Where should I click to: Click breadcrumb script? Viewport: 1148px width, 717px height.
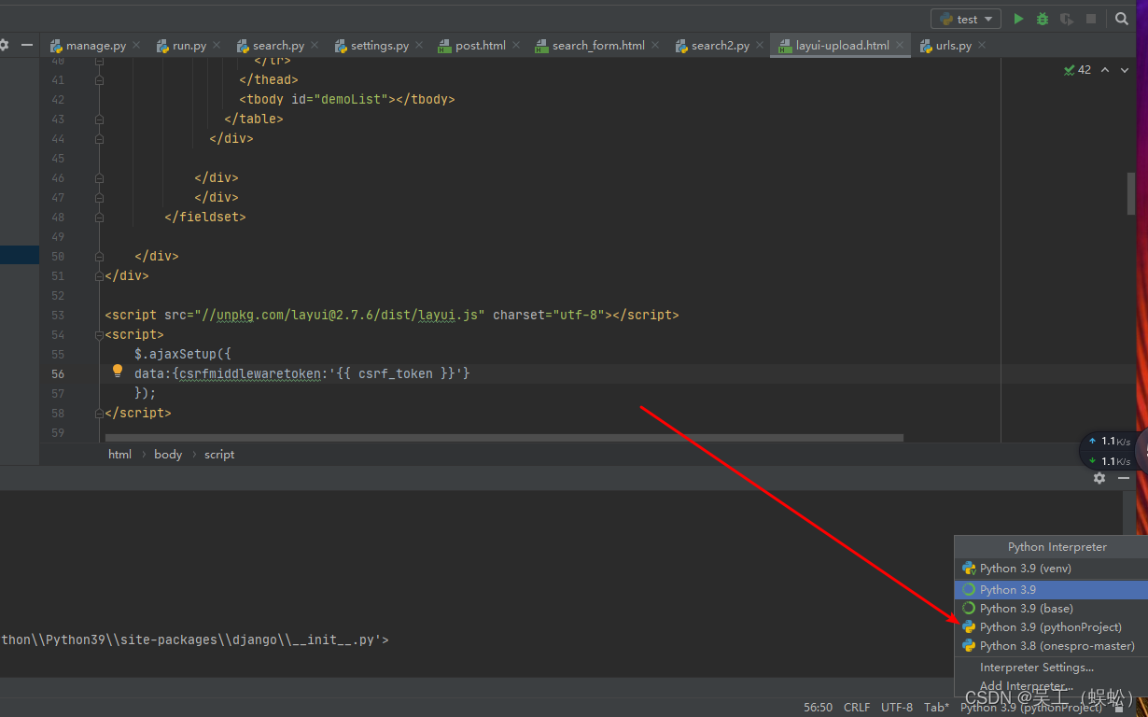point(219,454)
